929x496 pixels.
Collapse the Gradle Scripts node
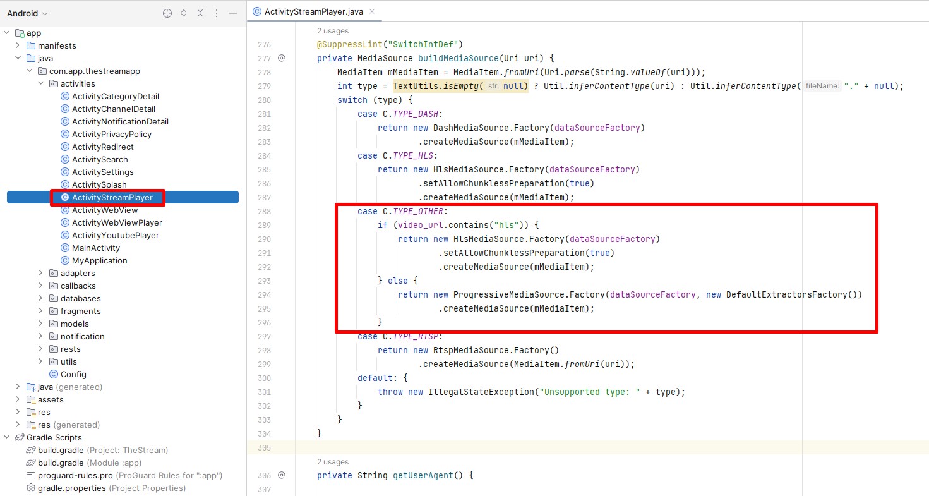pyautogui.click(x=7, y=437)
